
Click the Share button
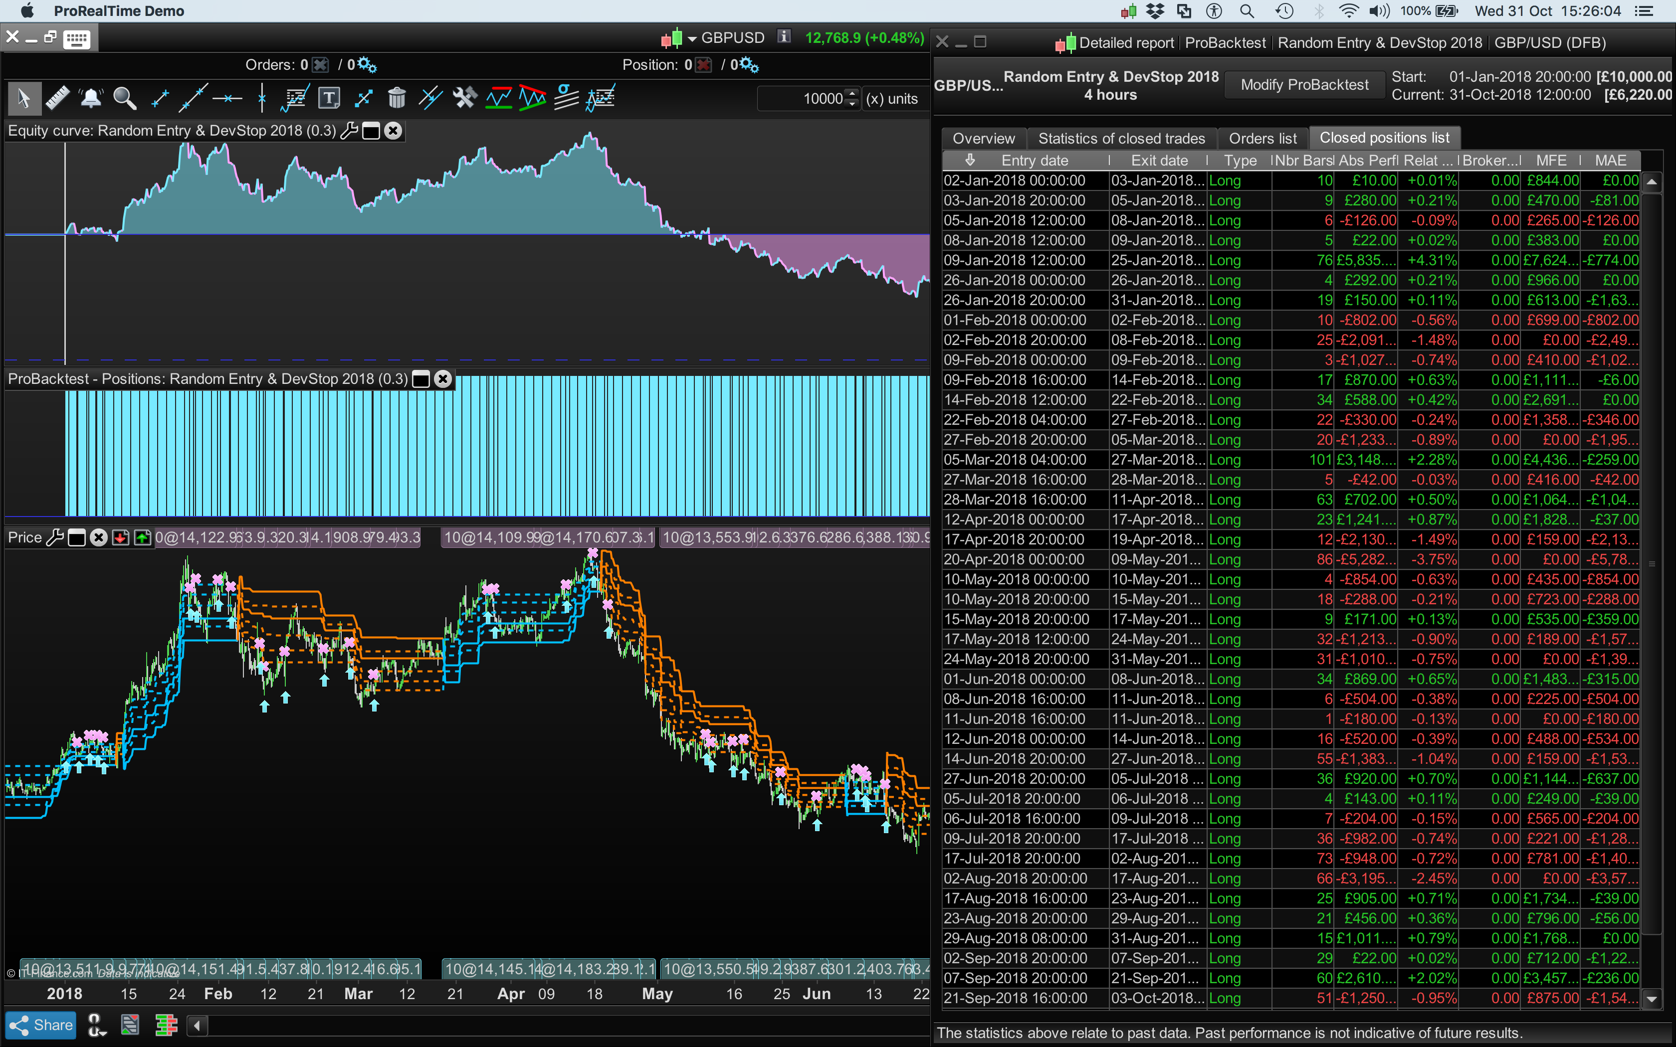[x=40, y=1025]
